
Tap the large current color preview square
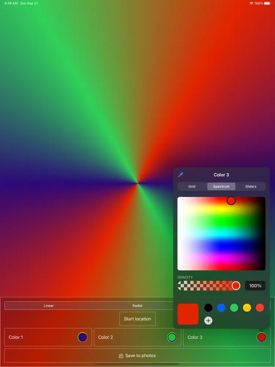click(188, 314)
